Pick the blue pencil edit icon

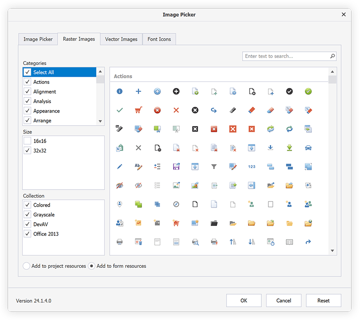(x=120, y=167)
